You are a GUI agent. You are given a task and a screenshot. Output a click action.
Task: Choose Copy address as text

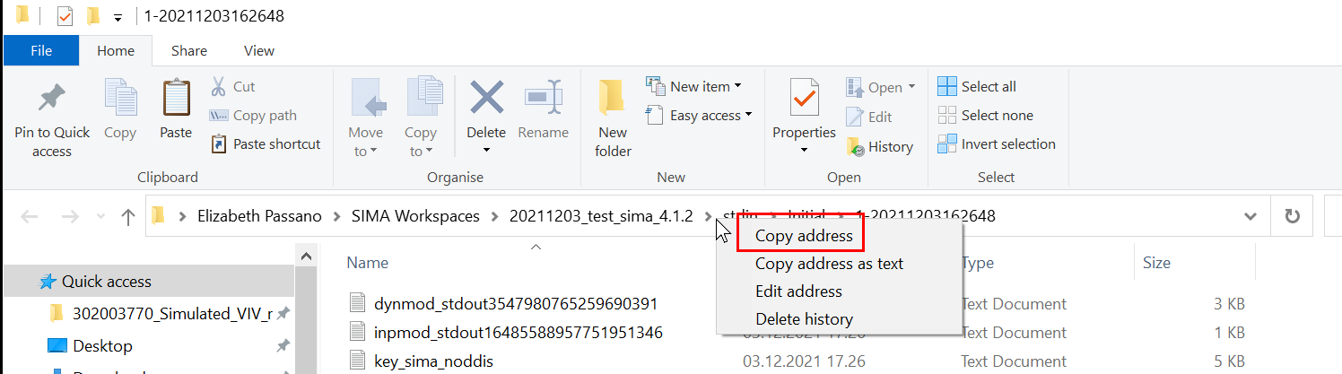(829, 264)
